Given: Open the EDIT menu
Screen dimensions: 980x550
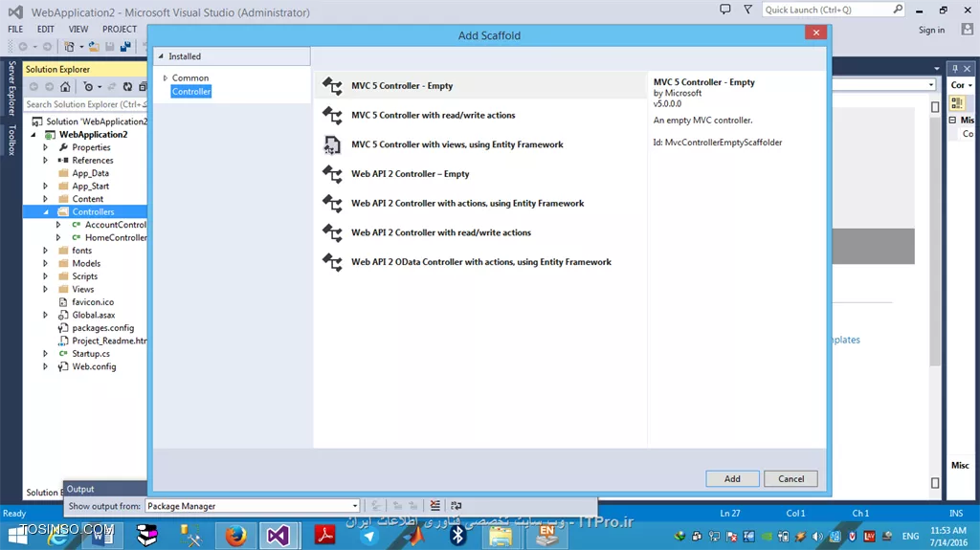Looking at the screenshot, I should [46, 29].
